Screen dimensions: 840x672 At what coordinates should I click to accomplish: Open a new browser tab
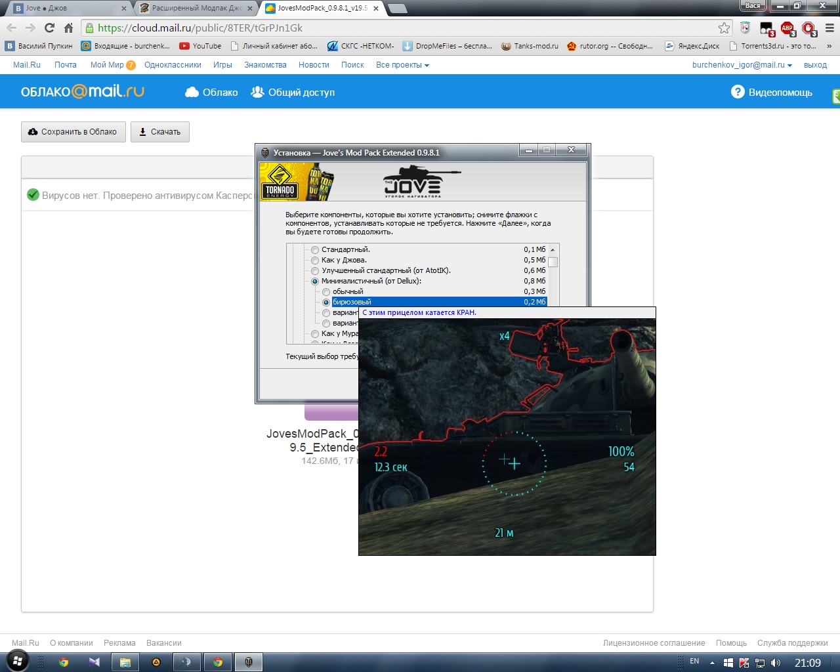398,9
